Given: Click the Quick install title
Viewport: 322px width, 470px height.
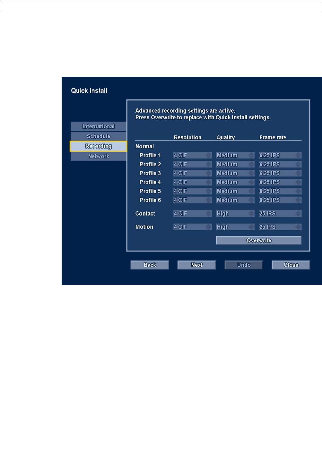Looking at the screenshot, I should 89,91.
